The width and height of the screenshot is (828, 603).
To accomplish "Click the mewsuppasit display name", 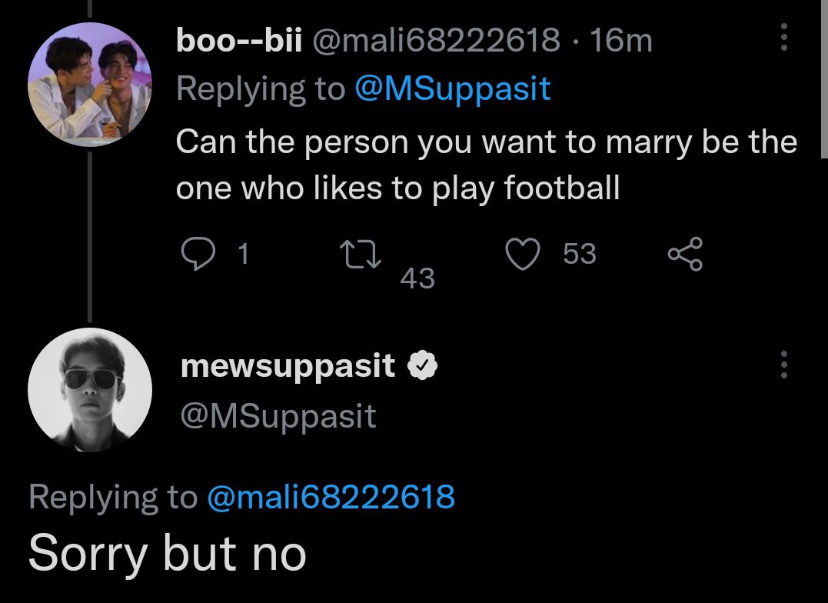I will [288, 366].
